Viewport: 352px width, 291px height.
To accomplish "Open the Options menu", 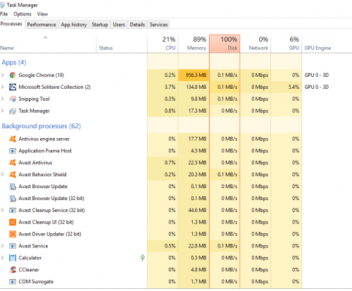I will (x=23, y=14).
